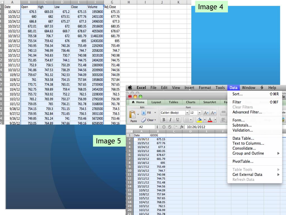Open the font color dropdown arrow
286x215 pixels.
215,120
